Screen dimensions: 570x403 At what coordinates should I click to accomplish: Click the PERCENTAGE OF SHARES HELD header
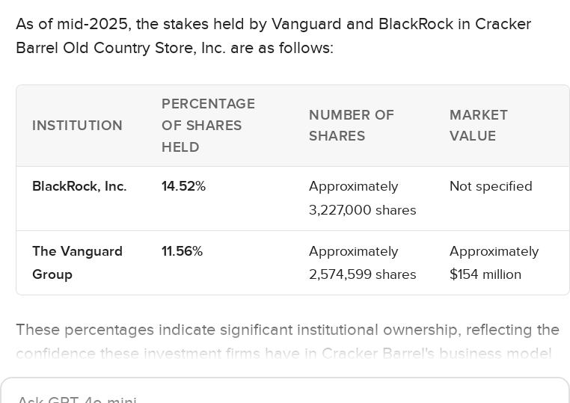coord(208,126)
